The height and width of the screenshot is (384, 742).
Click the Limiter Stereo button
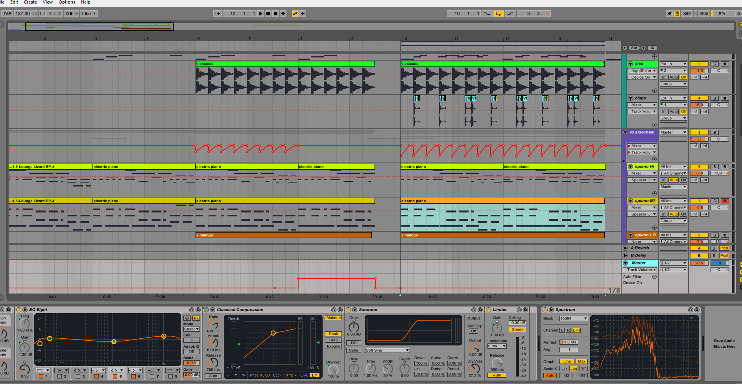point(517,329)
